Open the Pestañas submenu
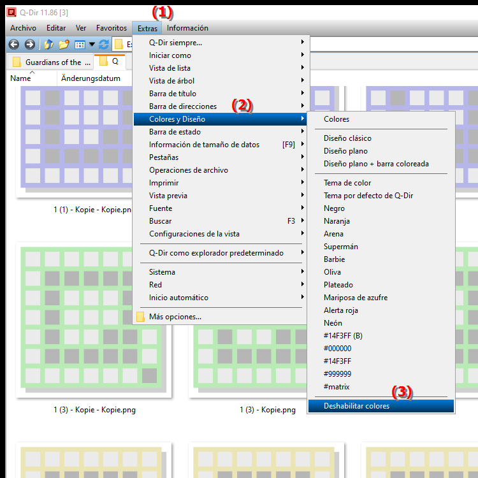478x478 pixels. pyautogui.click(x=219, y=157)
